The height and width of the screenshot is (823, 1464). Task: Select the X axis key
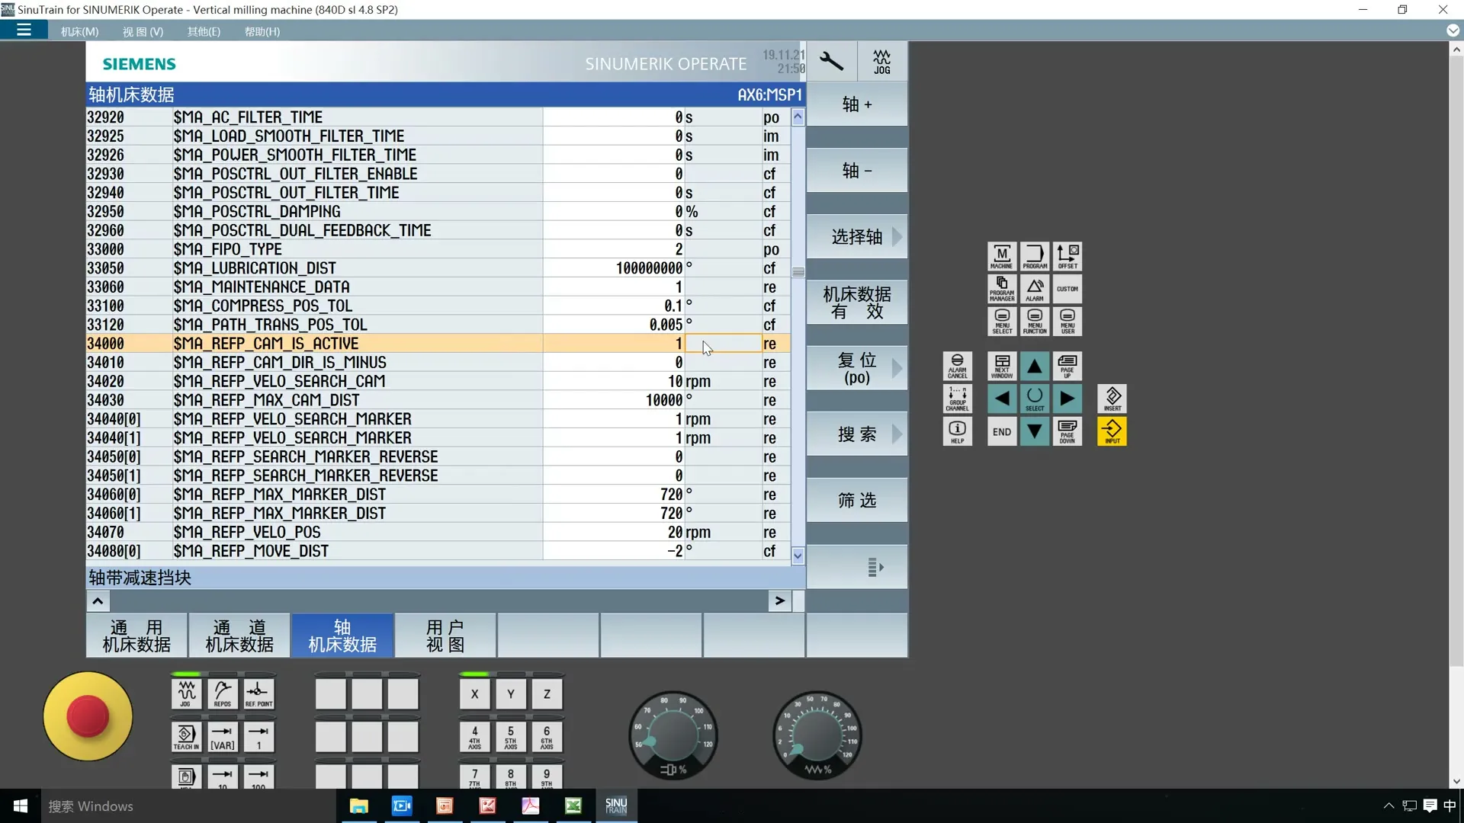tap(474, 693)
